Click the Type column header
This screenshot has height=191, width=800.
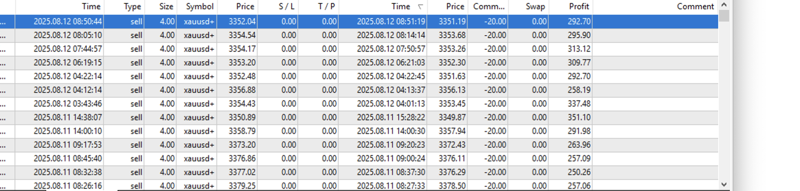[132, 7]
